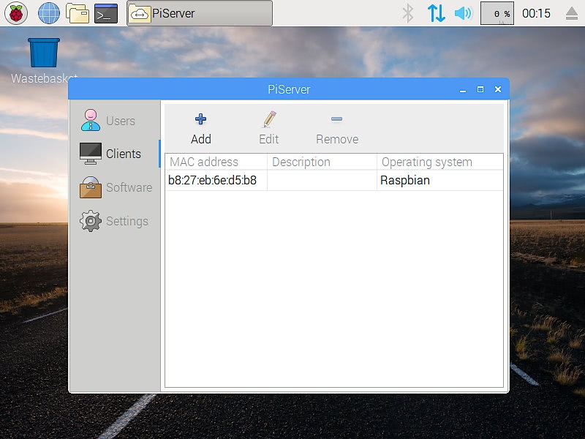Viewport: 585px width, 439px height.
Task: Open the Bluetooth tray menu
Action: click(408, 13)
